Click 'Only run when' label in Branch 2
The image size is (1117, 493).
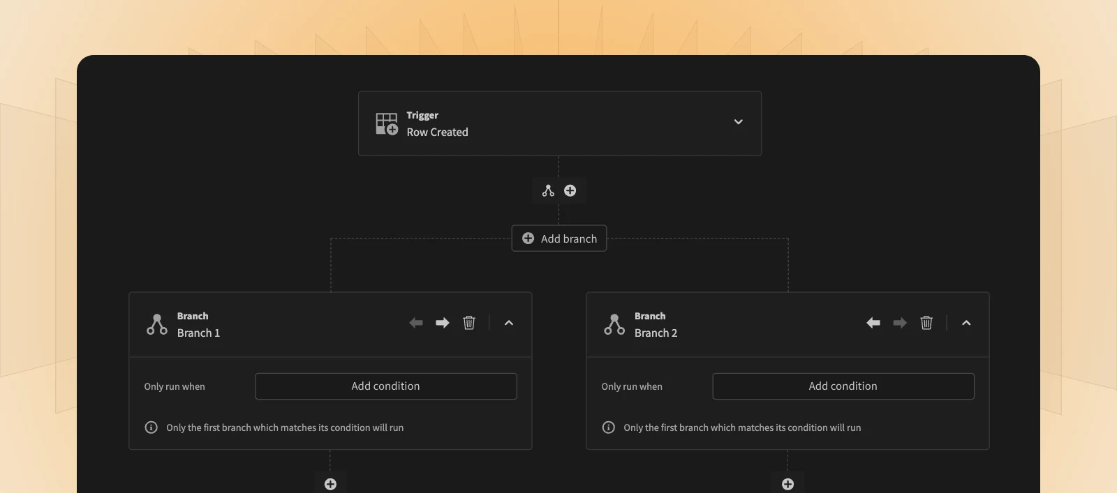(x=632, y=386)
